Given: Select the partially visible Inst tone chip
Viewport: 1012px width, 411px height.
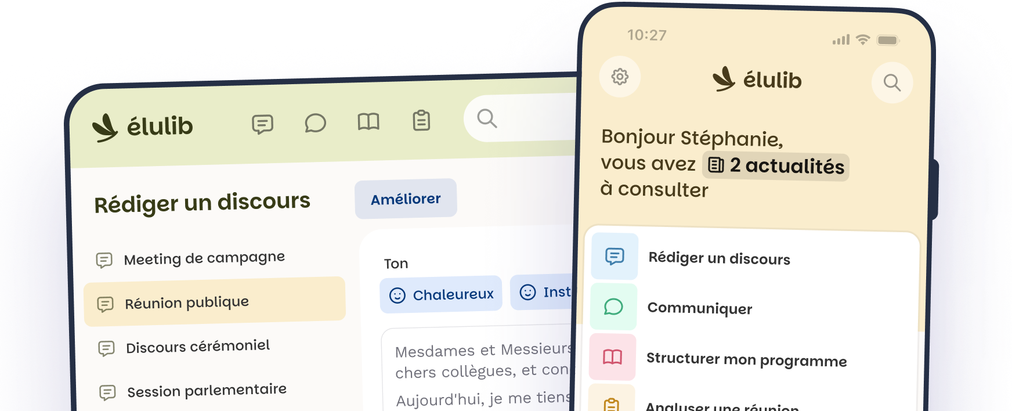Looking at the screenshot, I should [543, 292].
